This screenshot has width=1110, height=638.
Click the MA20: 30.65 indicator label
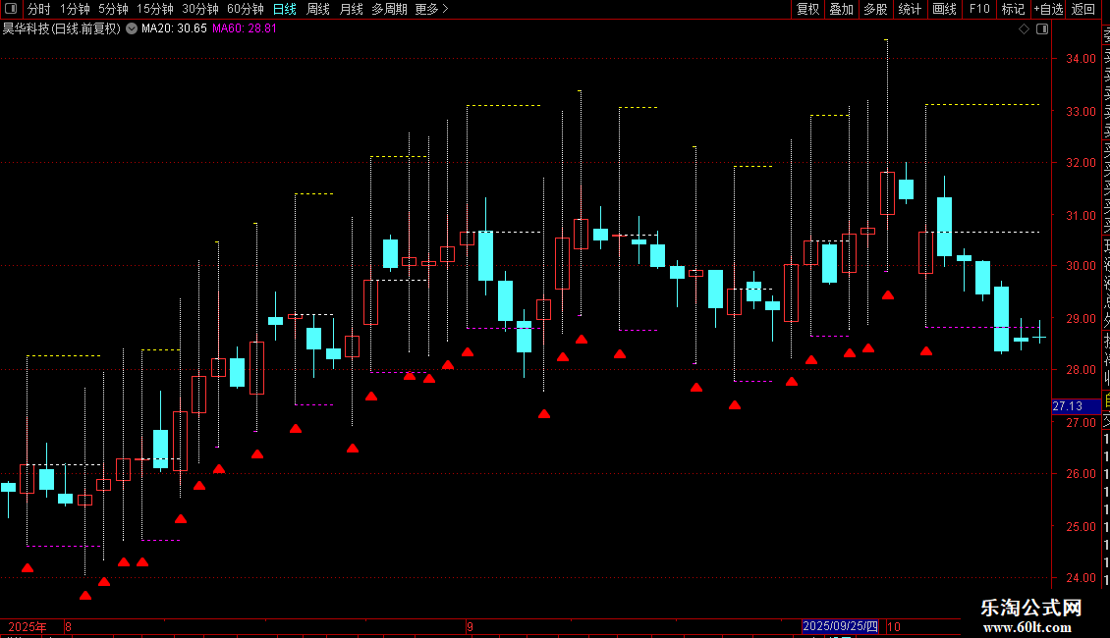tap(174, 28)
